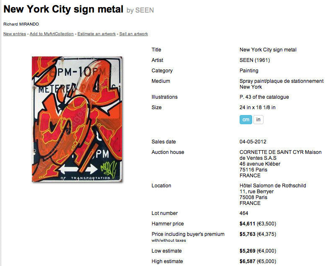Click the with/without taxes text
The width and height of the screenshot is (328, 266).
(x=169, y=240)
